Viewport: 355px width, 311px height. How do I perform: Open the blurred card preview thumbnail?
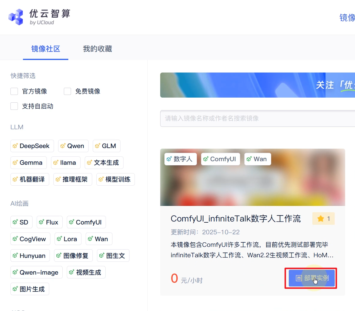click(252, 185)
